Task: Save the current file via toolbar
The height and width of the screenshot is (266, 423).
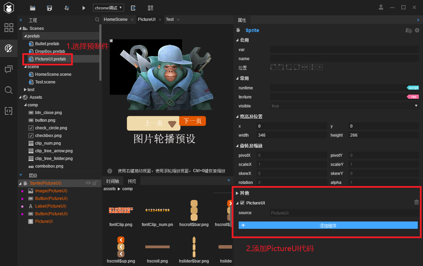Action: tap(49, 8)
